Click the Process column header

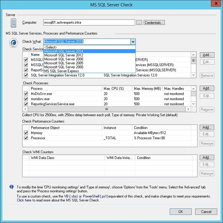66,89
